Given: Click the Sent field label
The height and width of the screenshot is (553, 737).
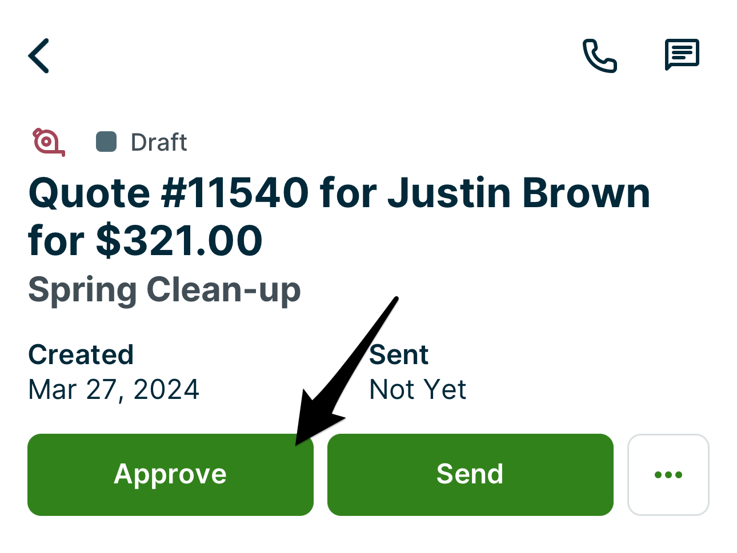Looking at the screenshot, I should (399, 355).
